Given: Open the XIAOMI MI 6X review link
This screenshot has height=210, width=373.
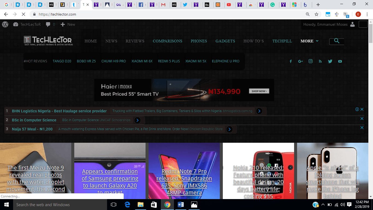Looking at the screenshot, I should tap(142, 61).
